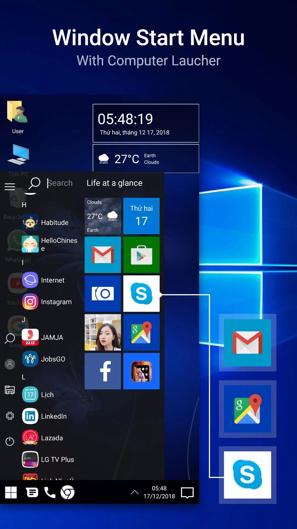Click the enlarged Gmail tile on right

click(x=248, y=342)
